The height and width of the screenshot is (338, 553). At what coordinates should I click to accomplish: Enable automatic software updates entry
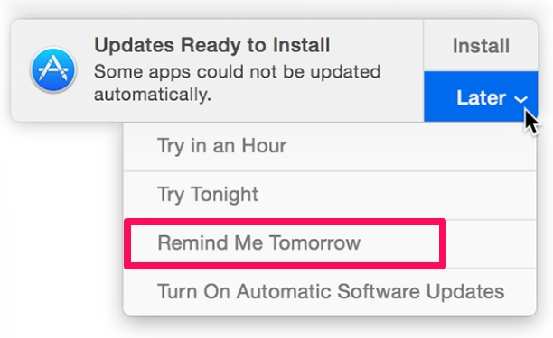[330, 291]
